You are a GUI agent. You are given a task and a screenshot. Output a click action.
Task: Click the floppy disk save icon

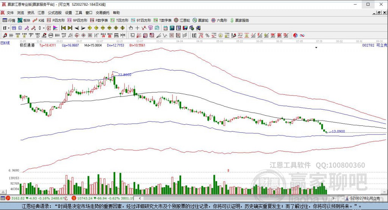[x=185, y=28]
